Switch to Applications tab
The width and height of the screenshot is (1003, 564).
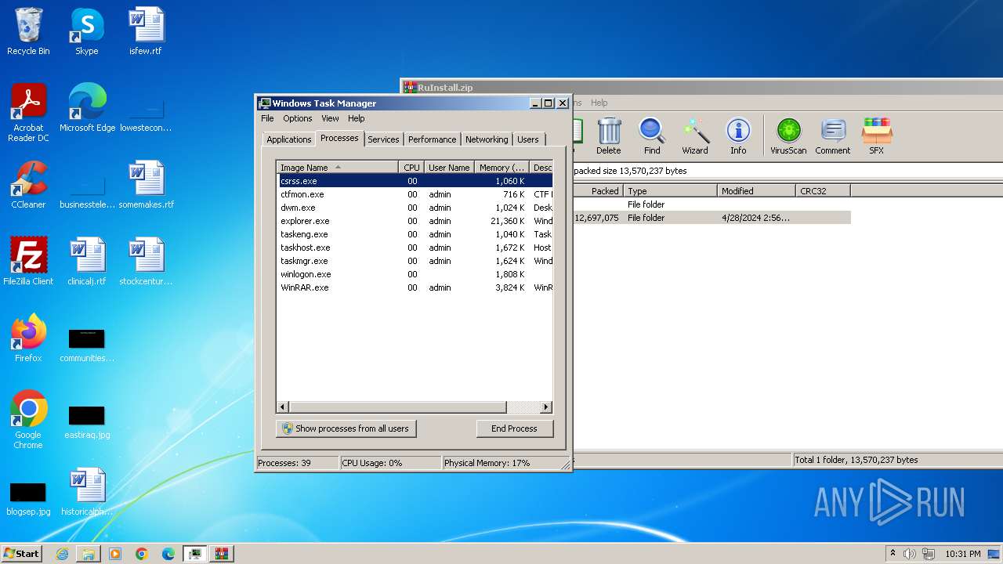click(x=289, y=139)
